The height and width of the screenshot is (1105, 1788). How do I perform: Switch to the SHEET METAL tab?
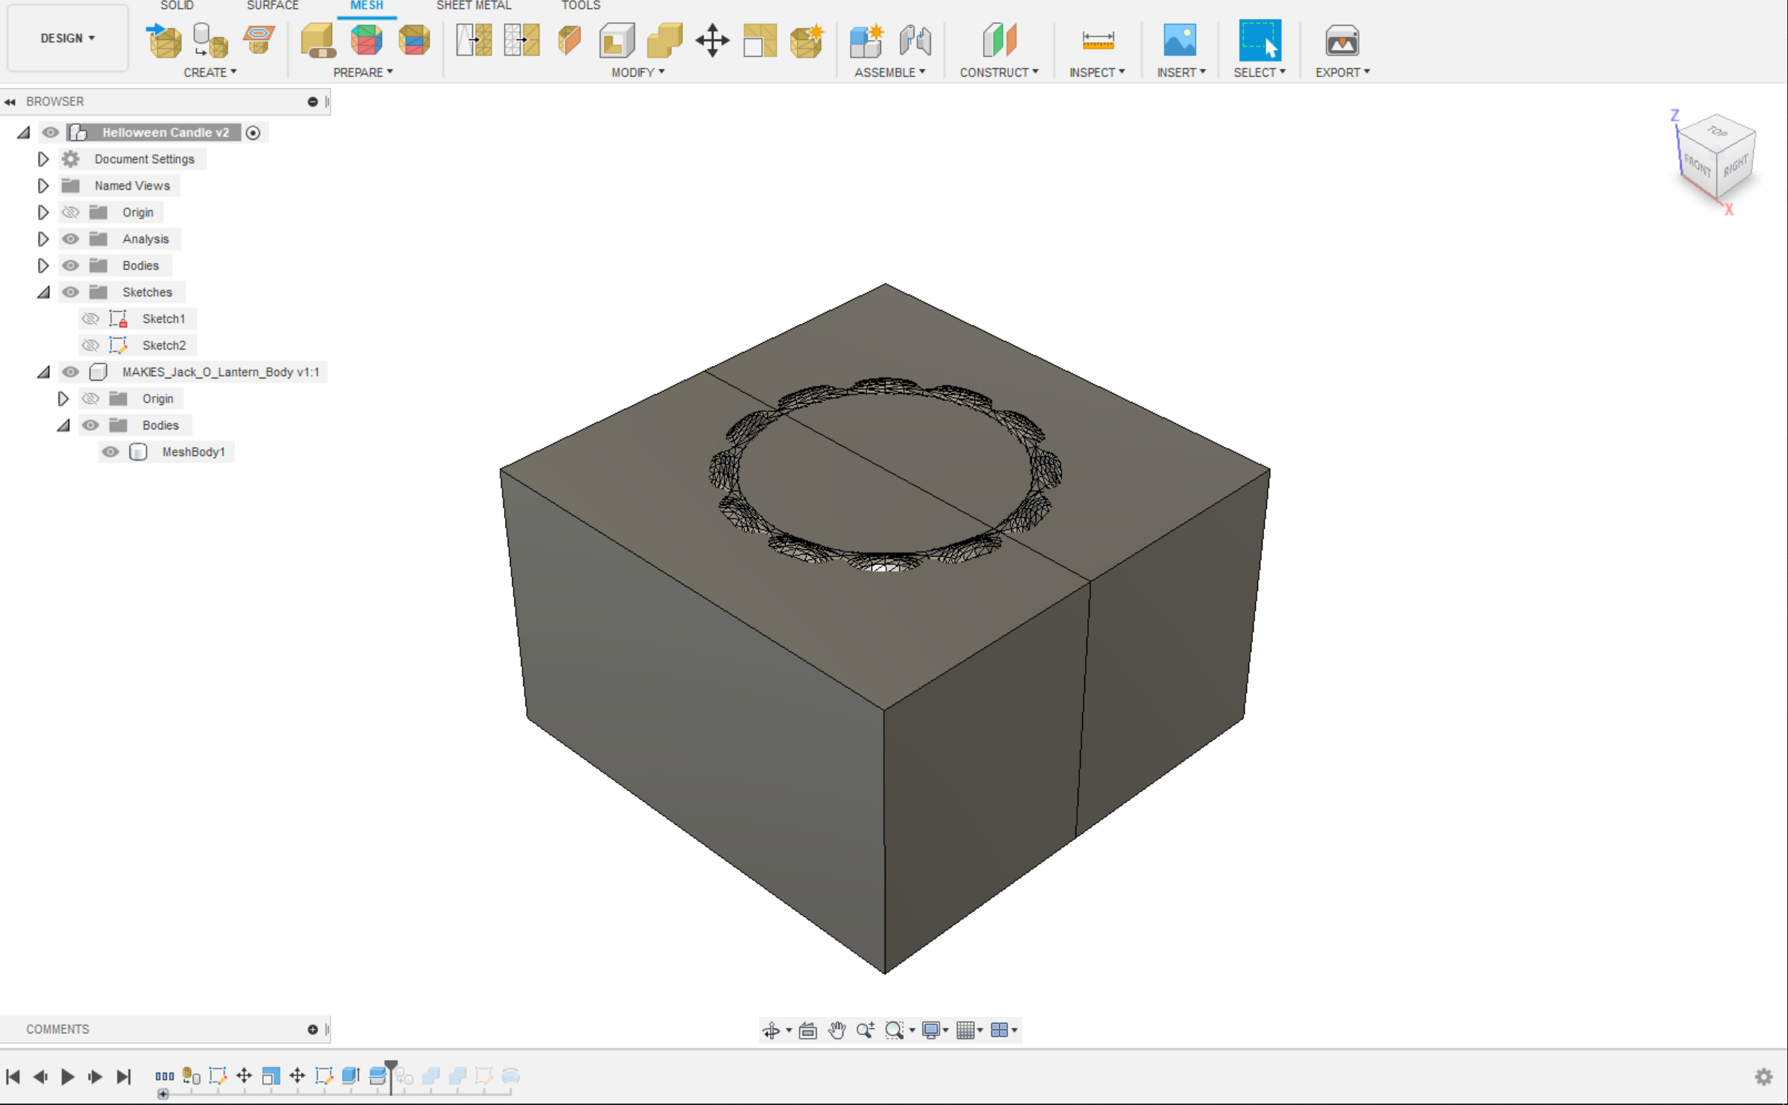click(473, 6)
